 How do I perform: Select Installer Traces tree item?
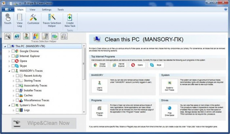[x=33, y=90]
